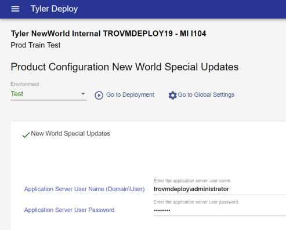Click the Application Server User Password label
The image size is (286, 230).
69,210
